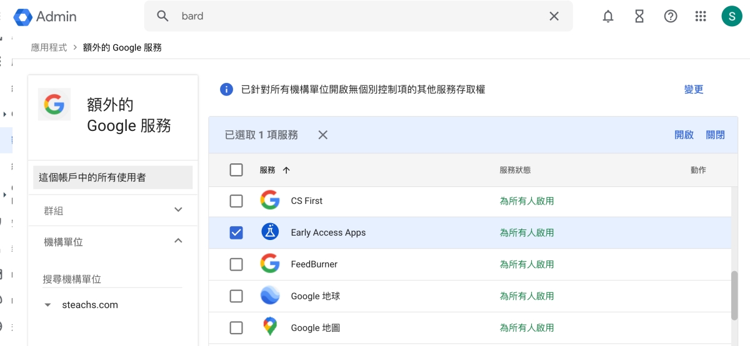Click the Google Earth service icon
Image resolution: width=750 pixels, height=346 pixels.
[270, 296]
